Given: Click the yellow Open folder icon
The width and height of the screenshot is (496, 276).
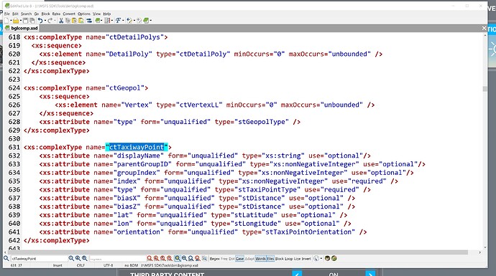Looking at the screenshot, I should click(x=16, y=21).
